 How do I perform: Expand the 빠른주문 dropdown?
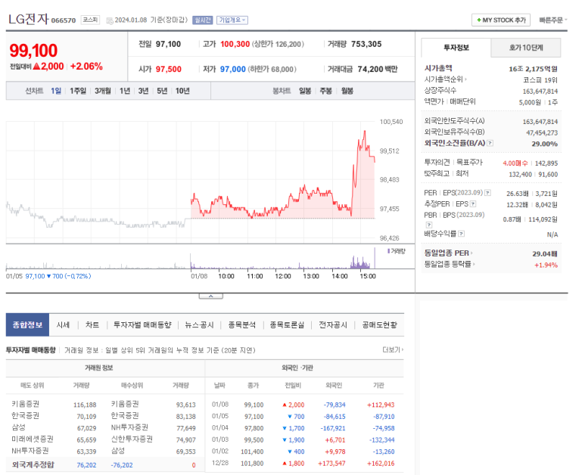553,20
